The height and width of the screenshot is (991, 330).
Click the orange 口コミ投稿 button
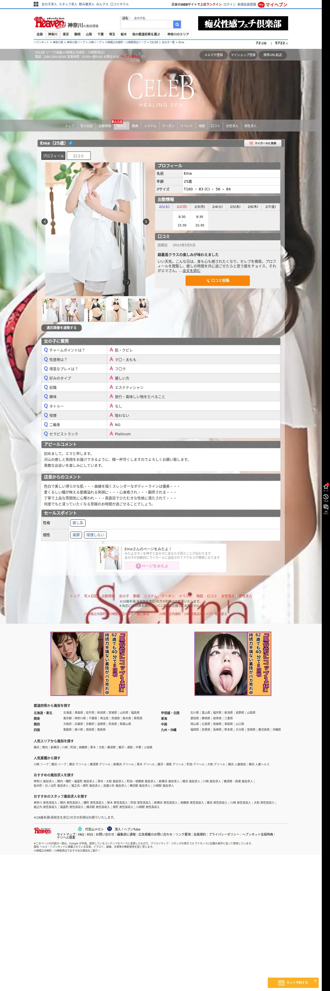point(217,280)
